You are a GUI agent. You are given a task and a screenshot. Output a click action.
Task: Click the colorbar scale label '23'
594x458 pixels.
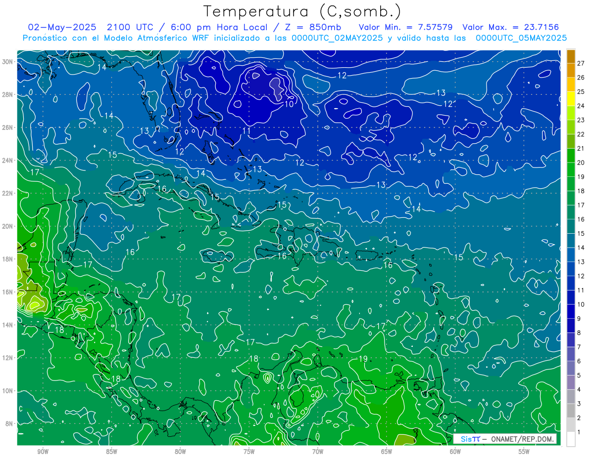(x=581, y=120)
